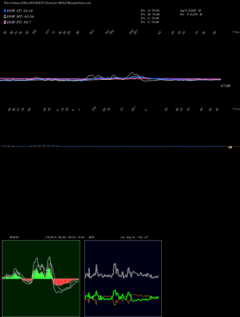
Task: Click the 'Pre H: 76.00' value
Action: tap(150, 14)
